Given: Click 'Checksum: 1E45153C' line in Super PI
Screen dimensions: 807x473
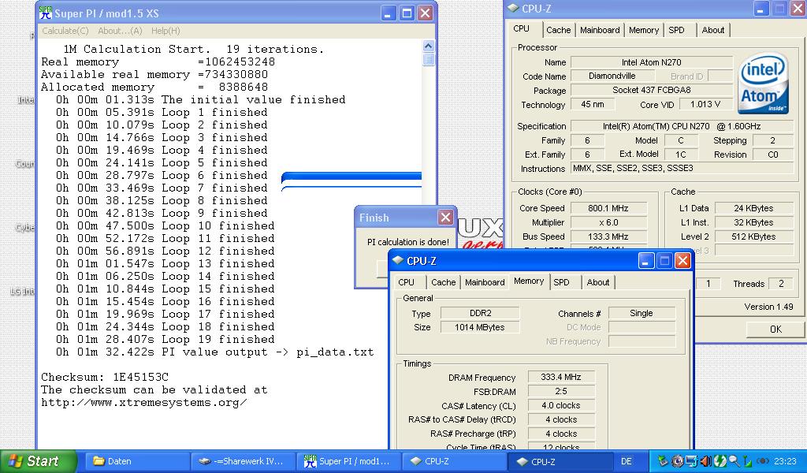Looking at the screenshot, I should click(x=105, y=378).
